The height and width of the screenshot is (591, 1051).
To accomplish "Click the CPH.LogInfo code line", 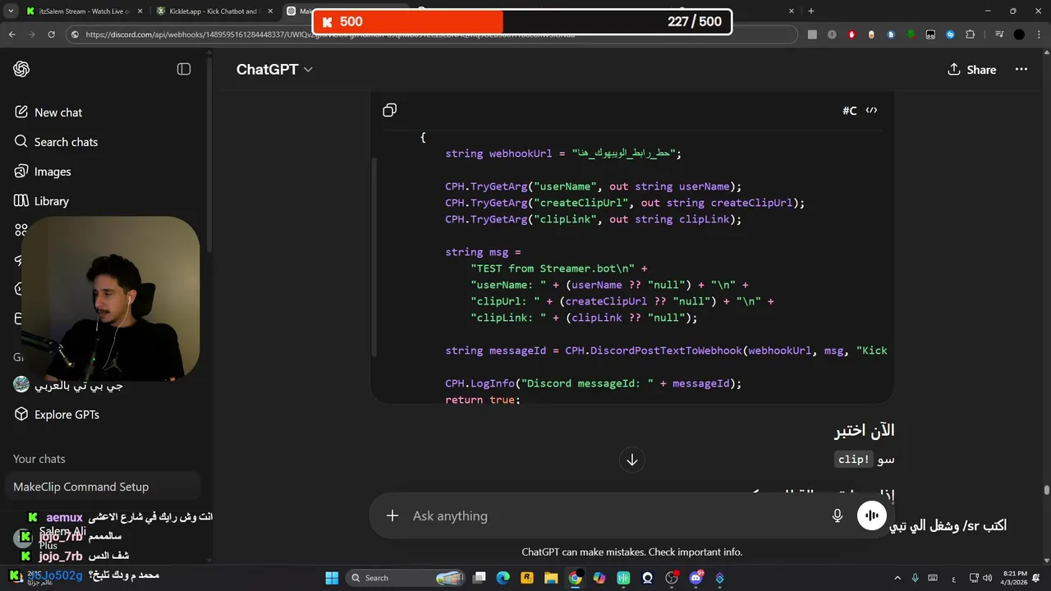I will click(593, 383).
